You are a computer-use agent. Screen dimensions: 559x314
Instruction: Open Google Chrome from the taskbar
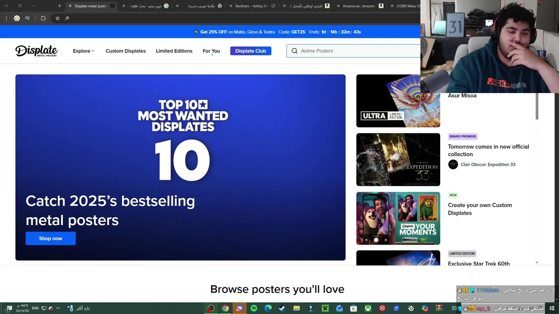[x=225, y=308]
